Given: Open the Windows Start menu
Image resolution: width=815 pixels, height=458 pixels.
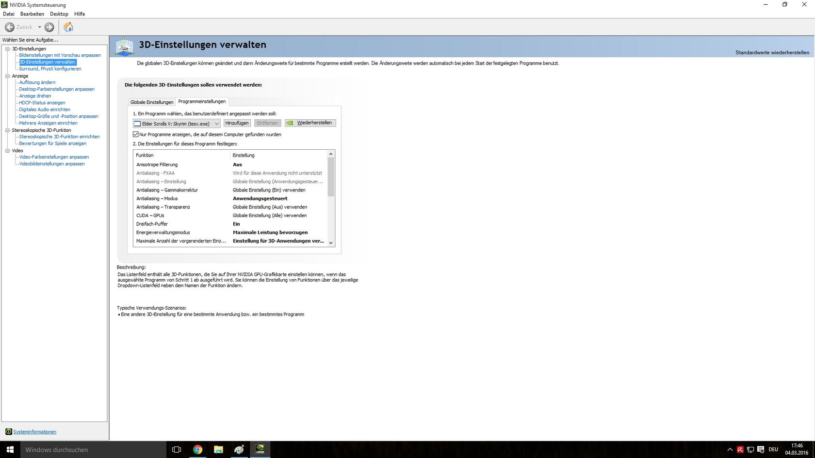Looking at the screenshot, I should [10, 450].
